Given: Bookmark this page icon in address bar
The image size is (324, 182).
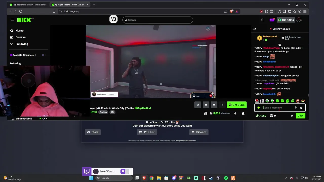Looking at the screenshot, I should [x=54, y=11].
